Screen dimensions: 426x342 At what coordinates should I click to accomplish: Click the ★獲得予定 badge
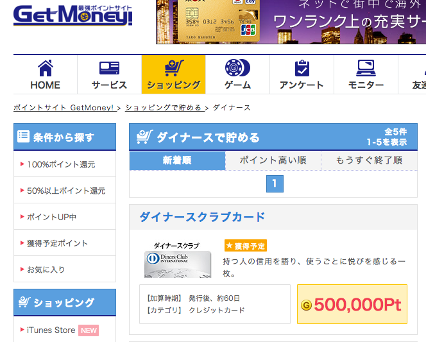(246, 246)
